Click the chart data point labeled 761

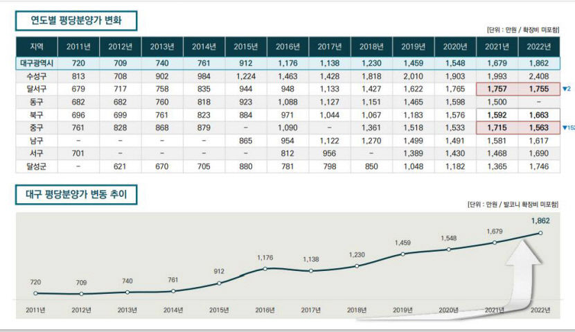(173, 291)
